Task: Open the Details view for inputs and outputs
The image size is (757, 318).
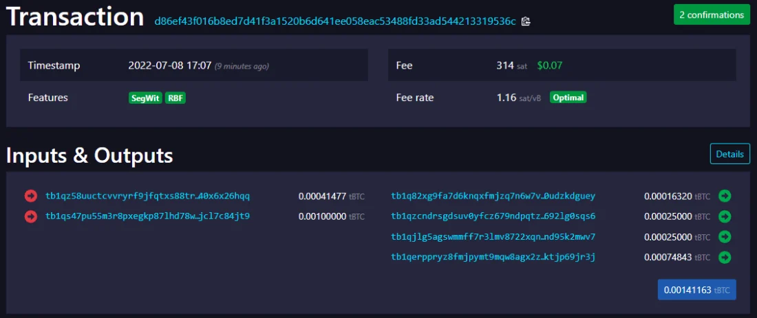Action: [729, 154]
